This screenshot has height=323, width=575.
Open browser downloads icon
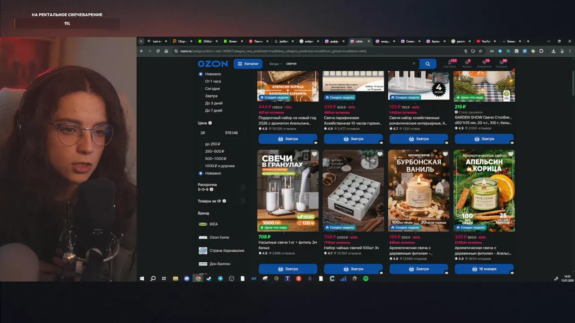pyautogui.click(x=553, y=51)
